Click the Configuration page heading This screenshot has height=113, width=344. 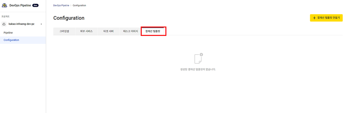pyautogui.click(x=69, y=18)
